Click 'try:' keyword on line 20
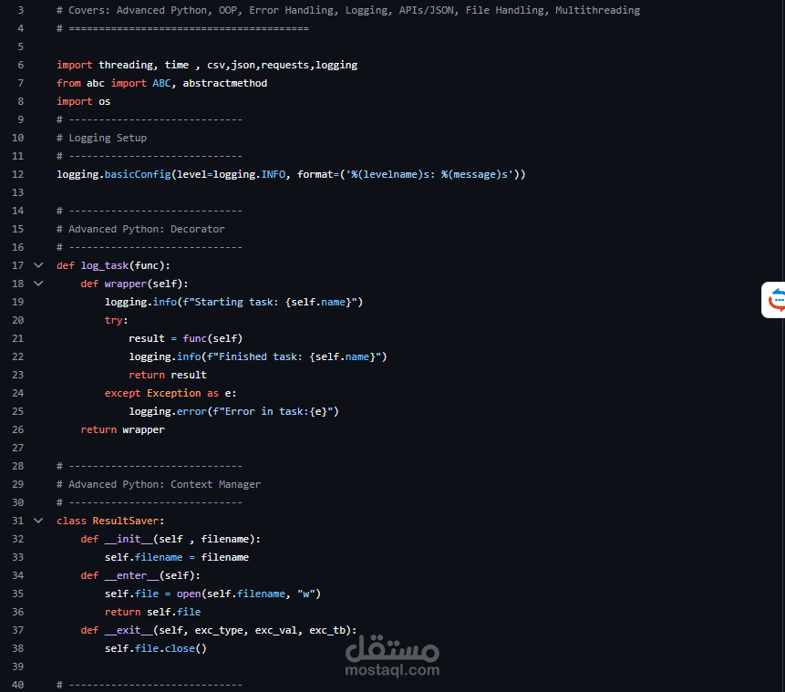Image resolution: width=785 pixels, height=692 pixels. pyautogui.click(x=117, y=320)
